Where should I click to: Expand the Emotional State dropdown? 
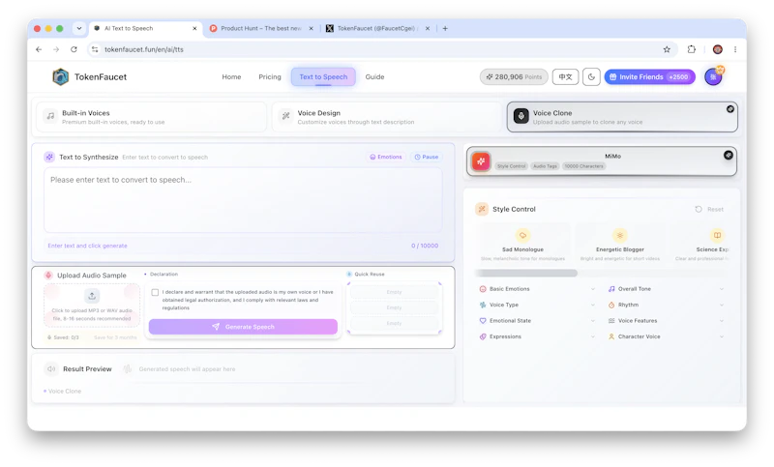[x=537, y=321]
